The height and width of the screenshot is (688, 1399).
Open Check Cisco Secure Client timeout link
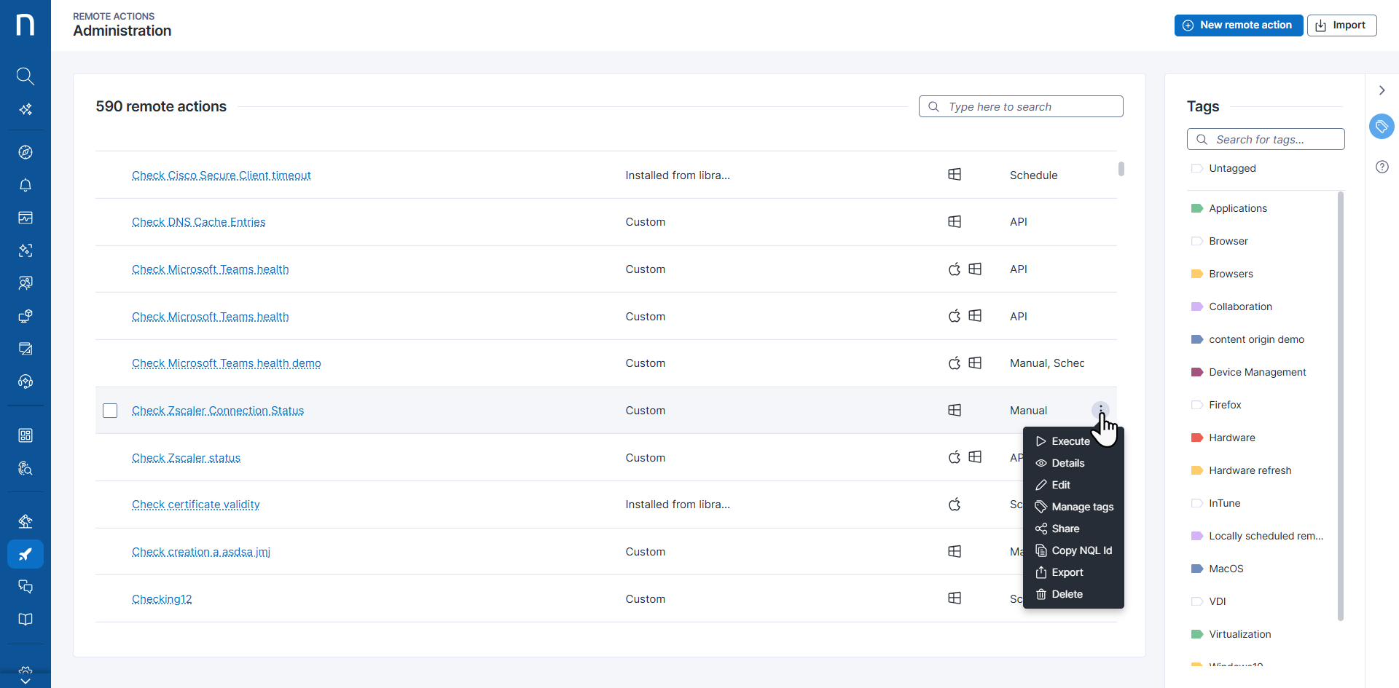(221, 175)
